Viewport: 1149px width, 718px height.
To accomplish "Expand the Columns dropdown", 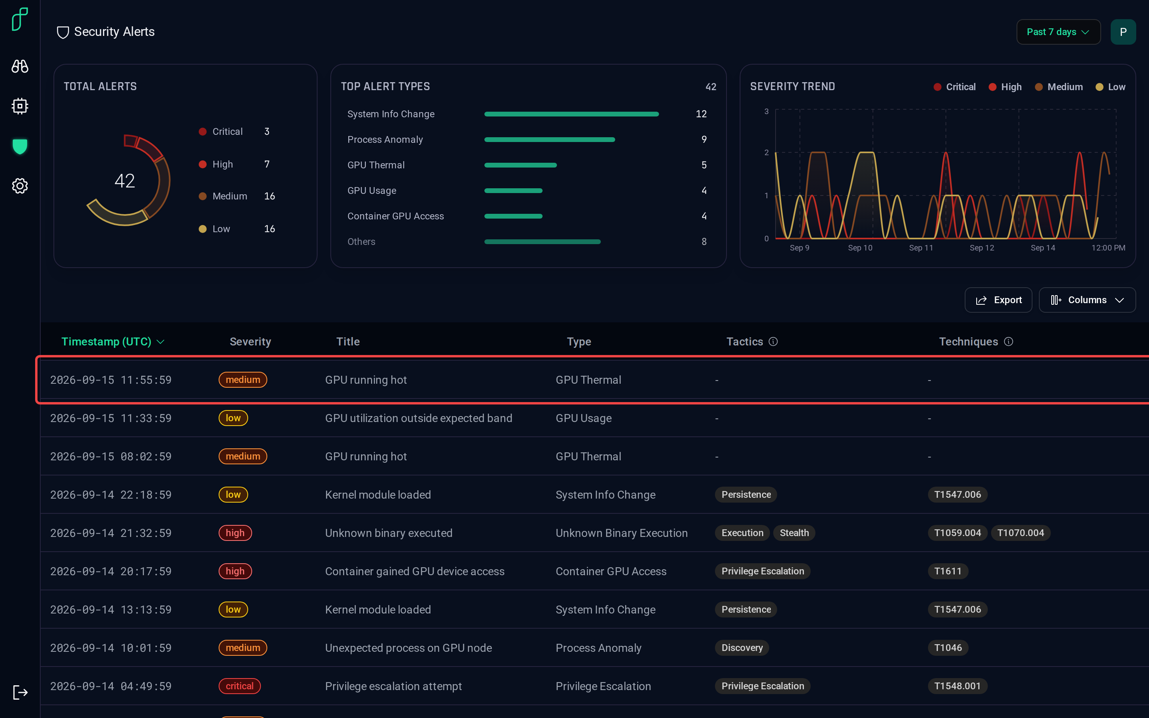I will pyautogui.click(x=1087, y=300).
